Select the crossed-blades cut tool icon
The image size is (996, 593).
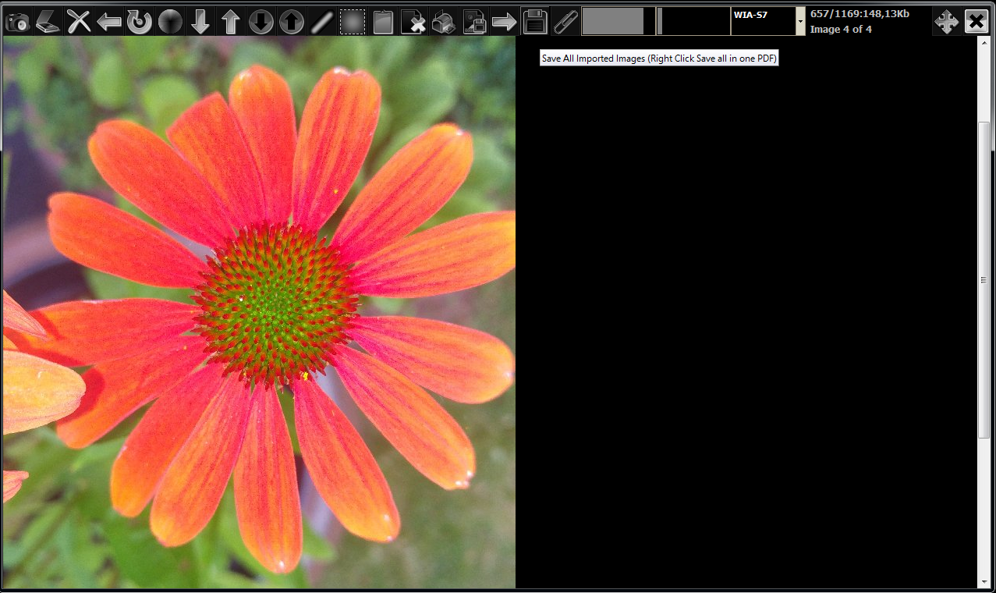pos(79,22)
